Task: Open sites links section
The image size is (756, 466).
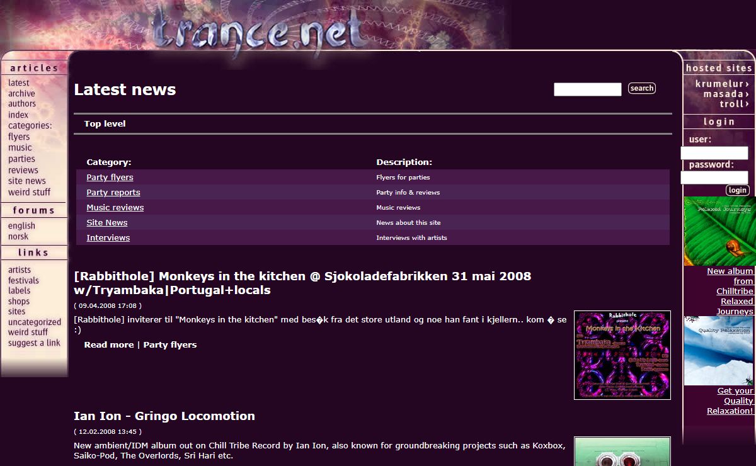Action: click(17, 311)
